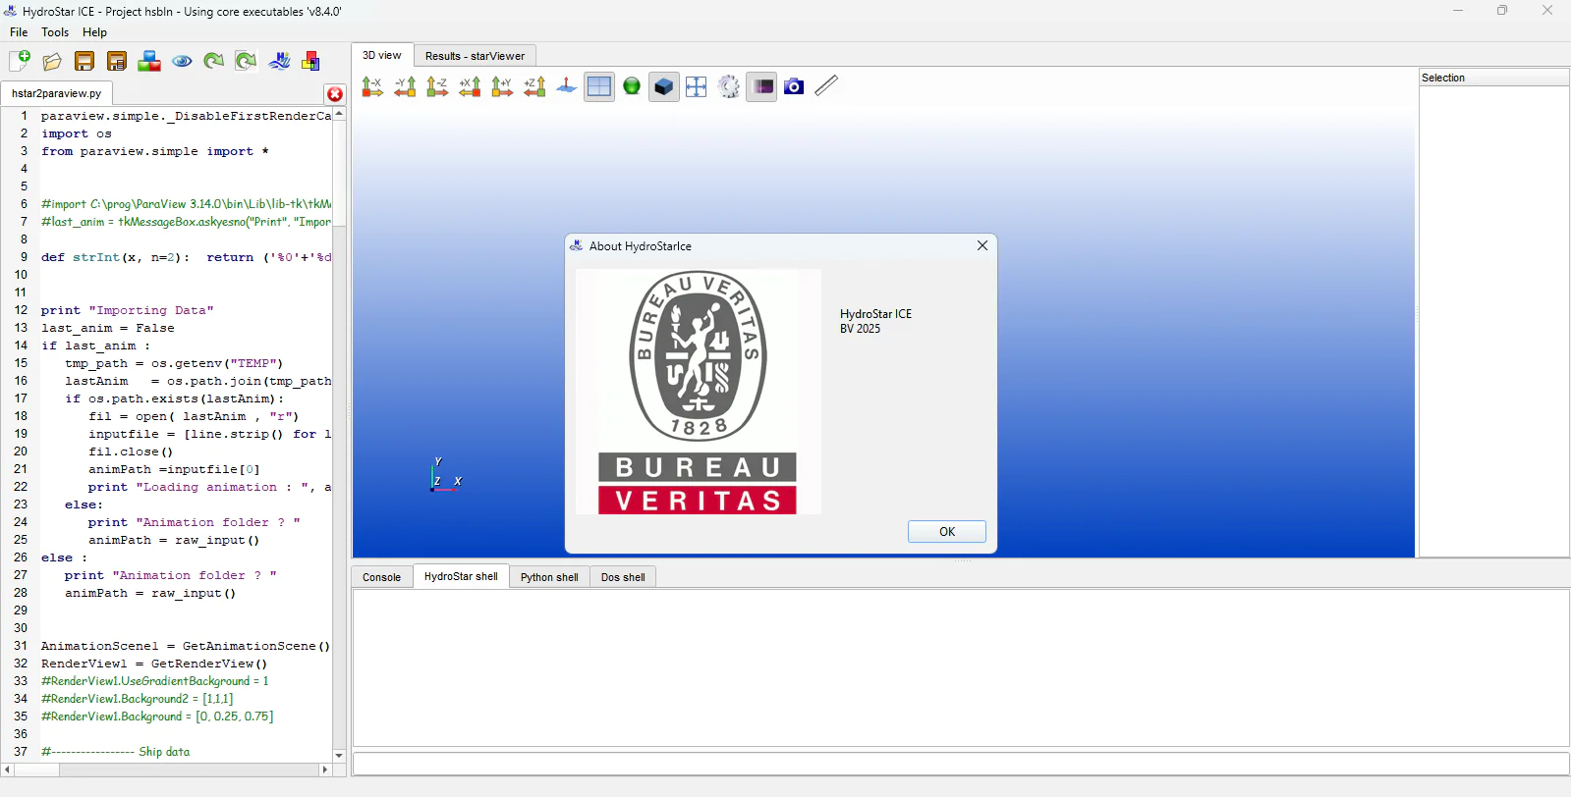
Task: Set the 3D view direction to -X
Action: pos(372,86)
